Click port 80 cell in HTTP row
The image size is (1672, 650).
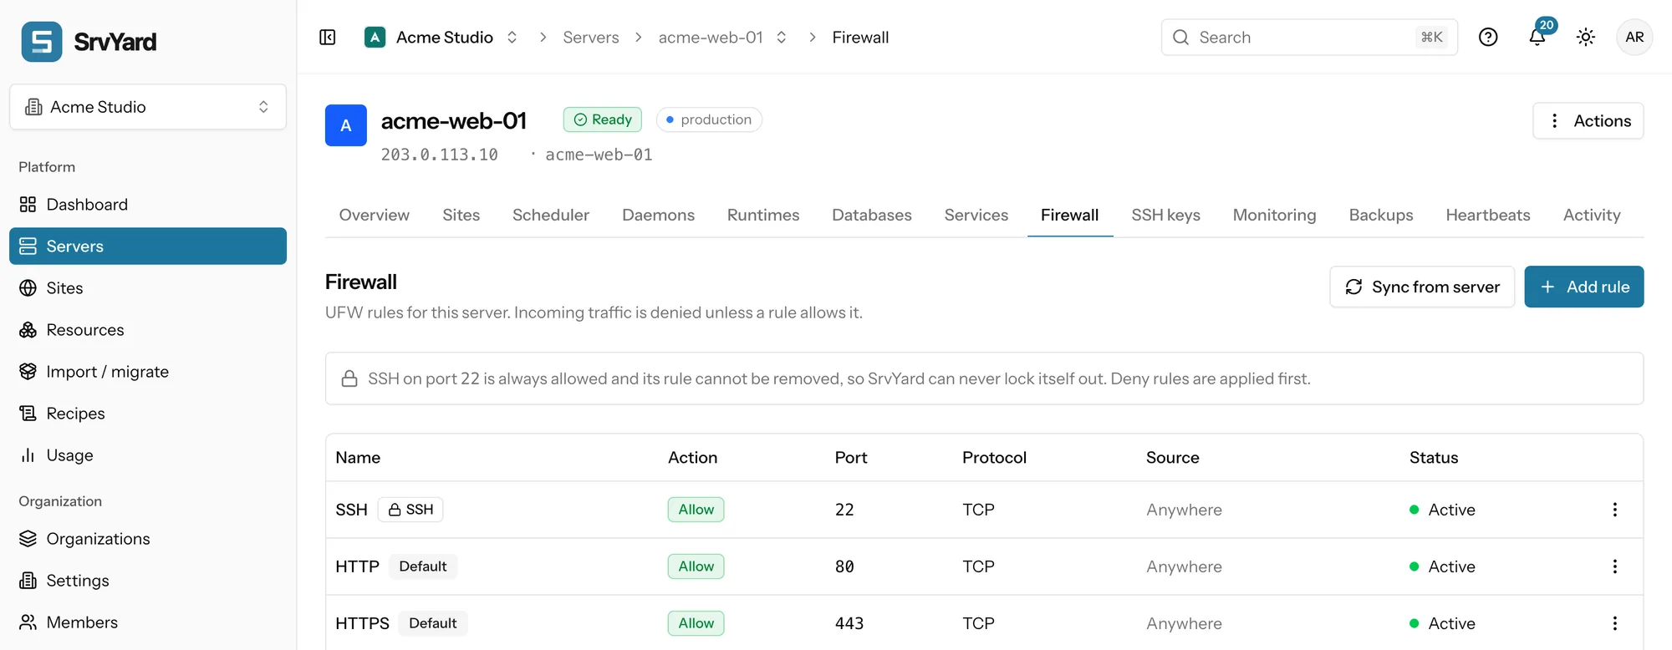pyautogui.click(x=844, y=566)
